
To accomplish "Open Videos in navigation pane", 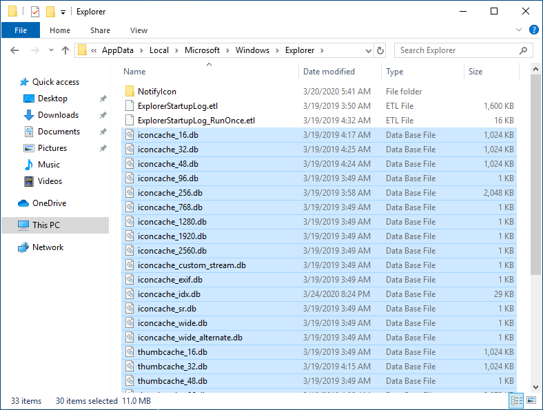I will (x=50, y=181).
